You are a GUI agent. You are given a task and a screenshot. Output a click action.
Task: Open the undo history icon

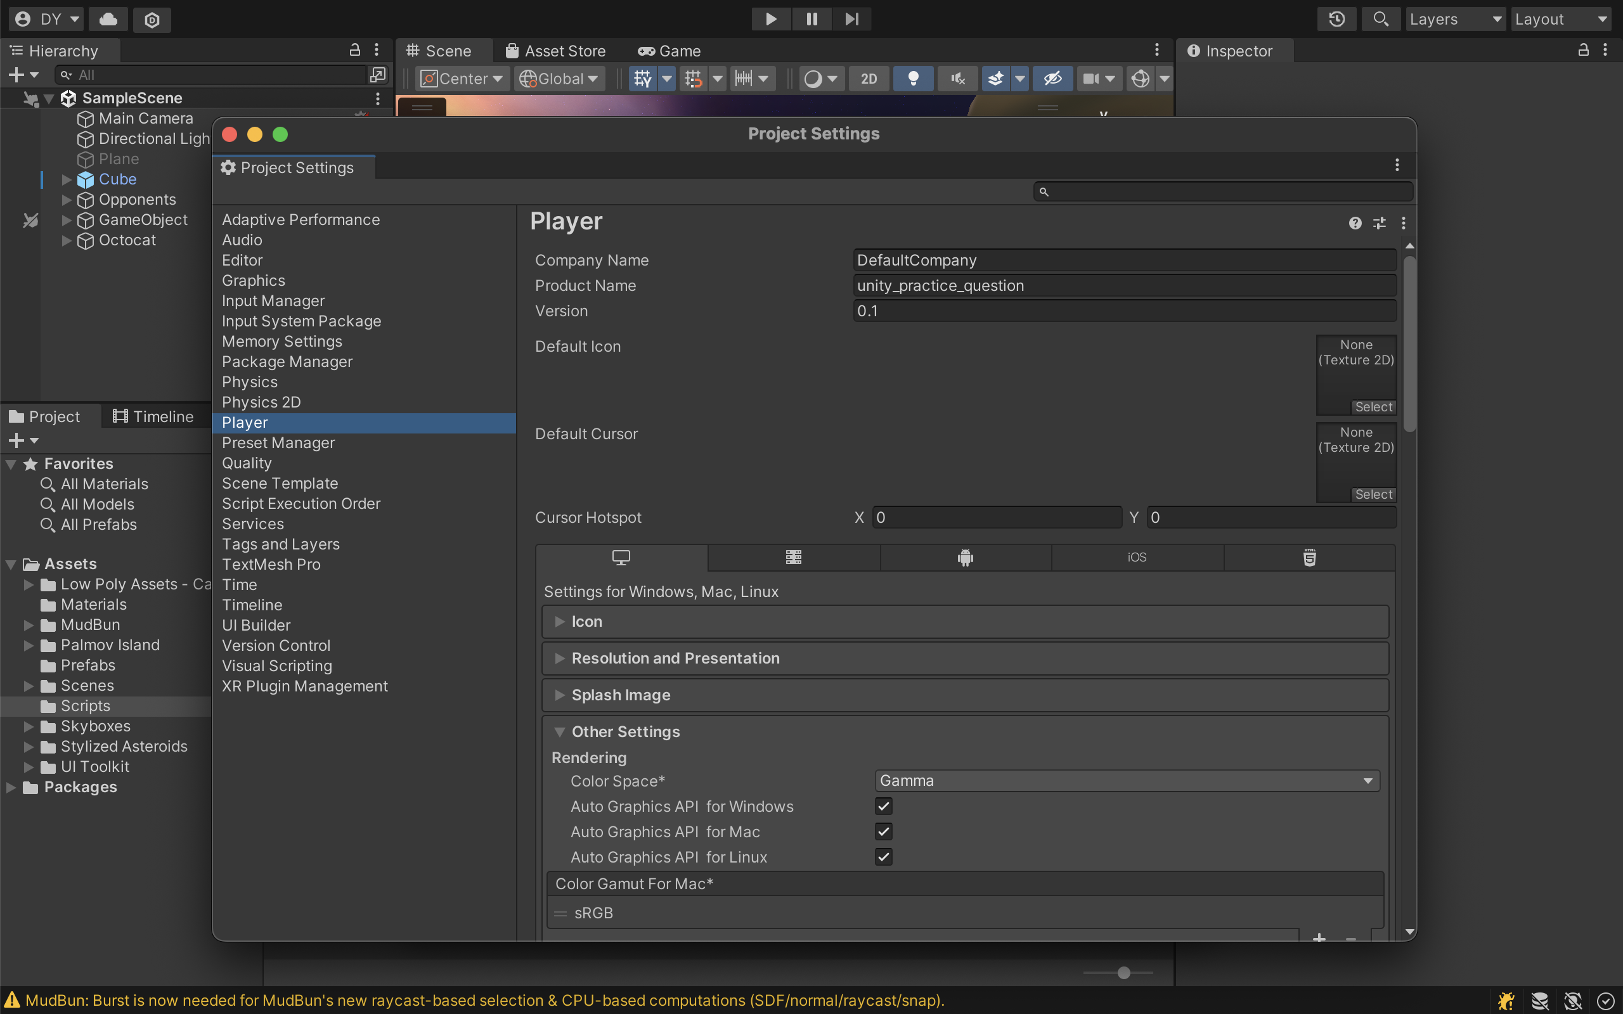click(1336, 20)
